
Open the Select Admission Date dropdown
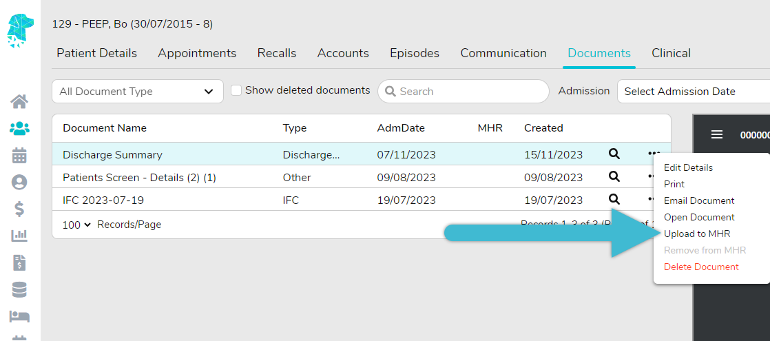click(693, 92)
